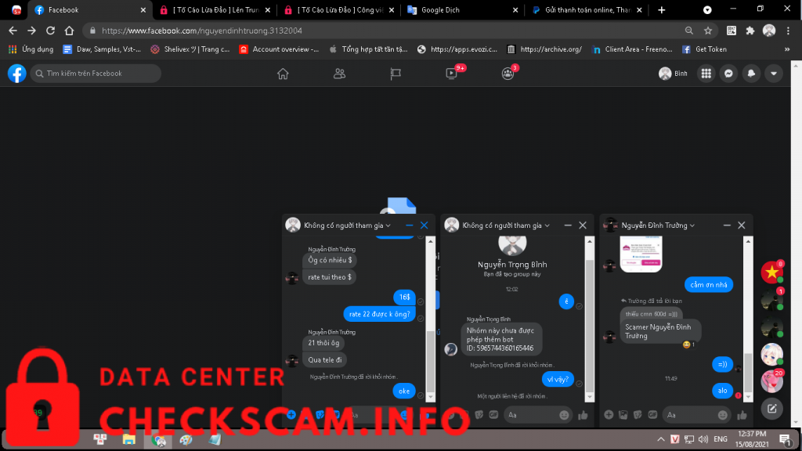Open the Facebook apps grid menu
The height and width of the screenshot is (451, 802).
pos(706,74)
